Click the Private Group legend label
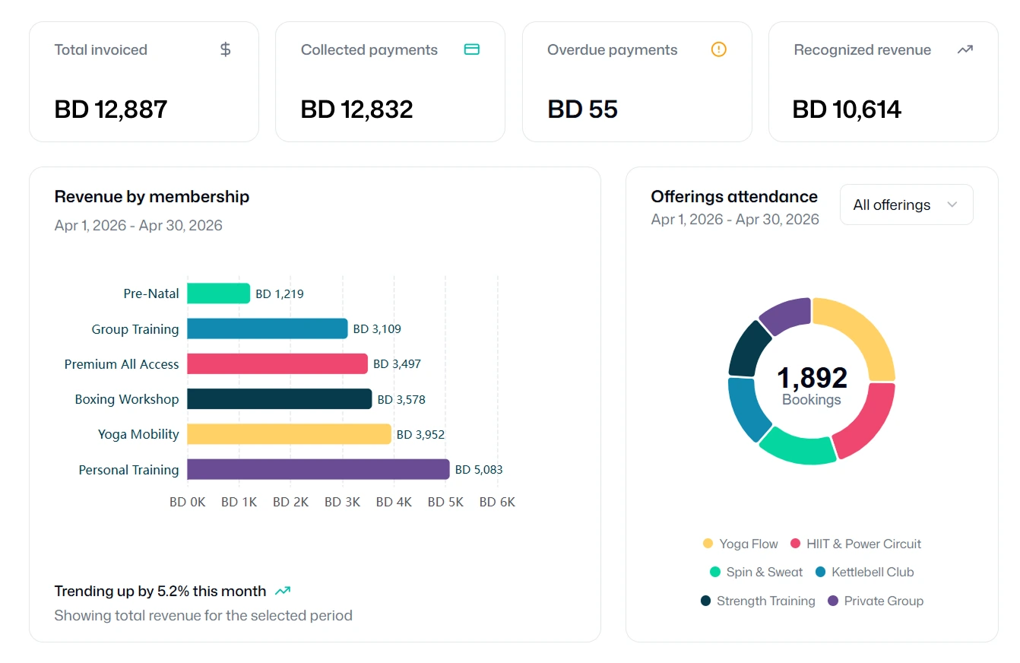Viewport: 1020px width, 663px height. (x=884, y=601)
